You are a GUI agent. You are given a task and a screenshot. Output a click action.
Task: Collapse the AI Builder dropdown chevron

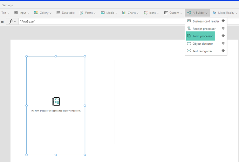coord(206,13)
